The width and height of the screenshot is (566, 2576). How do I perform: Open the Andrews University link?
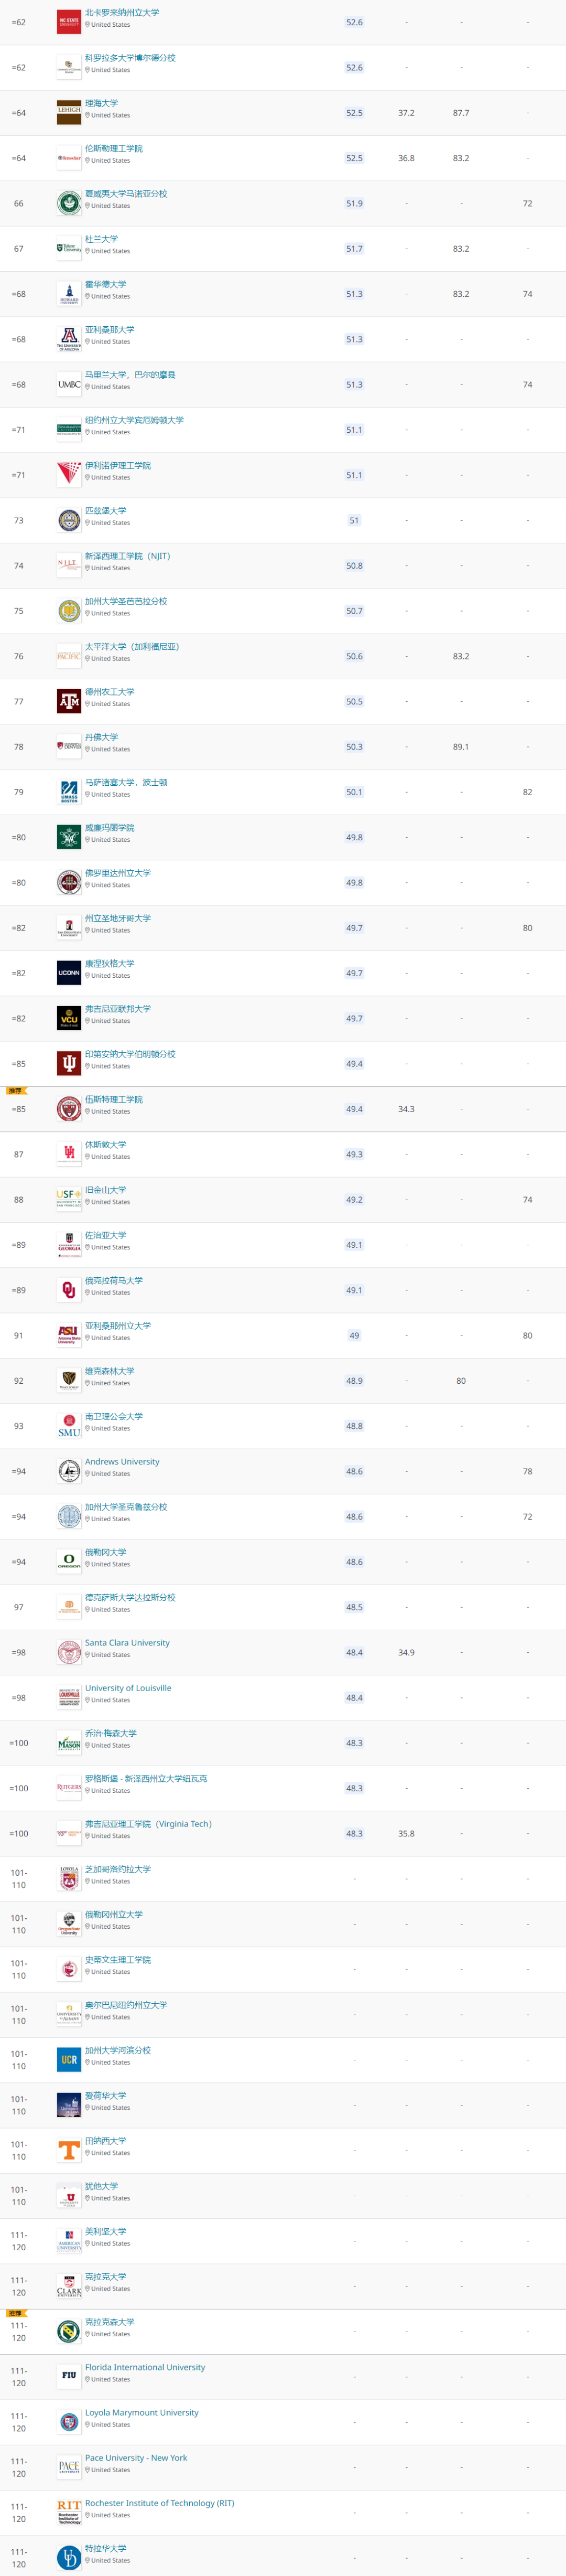[122, 1461]
